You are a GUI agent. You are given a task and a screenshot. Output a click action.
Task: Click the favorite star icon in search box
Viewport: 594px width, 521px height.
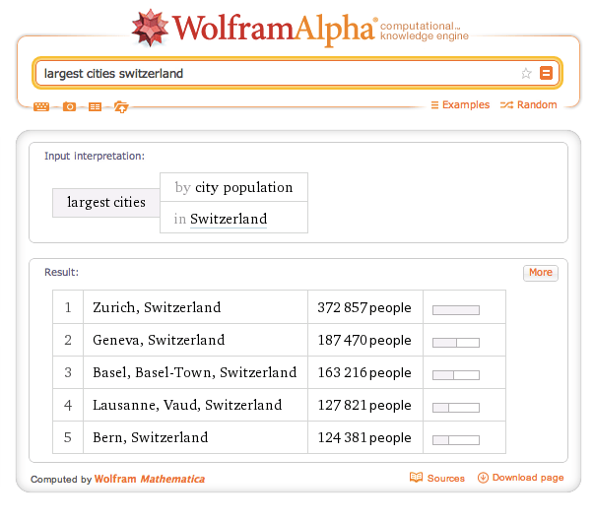point(526,73)
